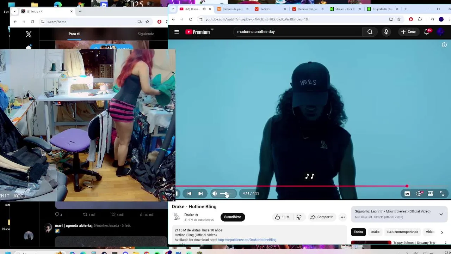451x254 pixels.
Task: Reload the X home page
Action: click(32, 22)
